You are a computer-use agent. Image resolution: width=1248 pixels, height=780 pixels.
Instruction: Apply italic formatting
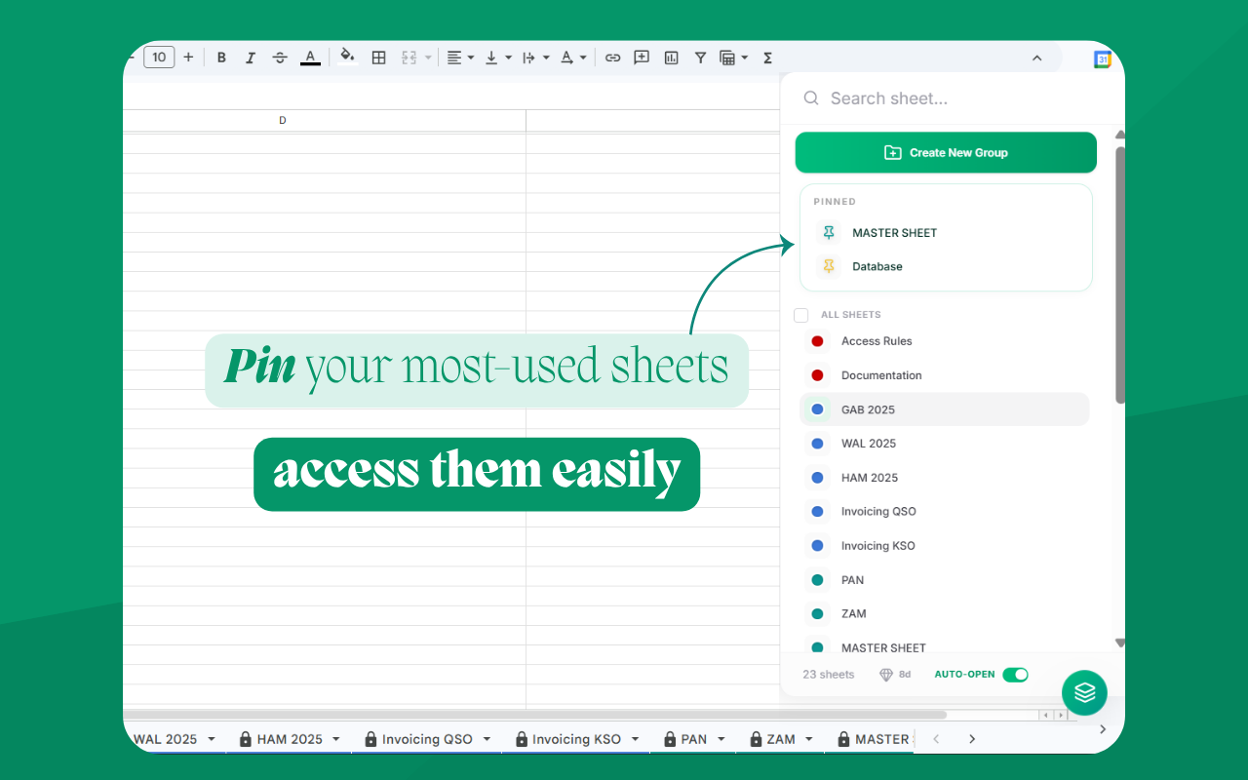click(251, 57)
